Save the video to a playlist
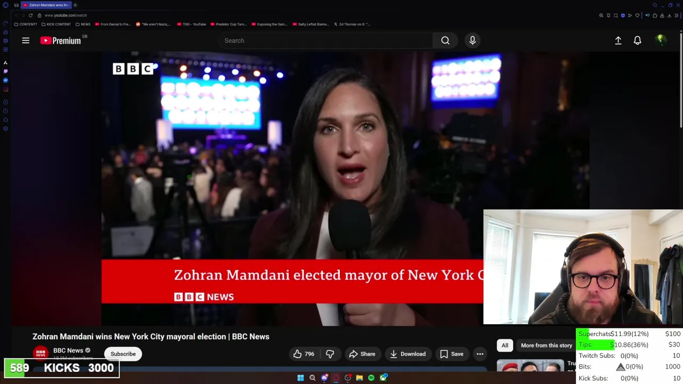Image resolution: width=683 pixels, height=384 pixels. point(451,354)
